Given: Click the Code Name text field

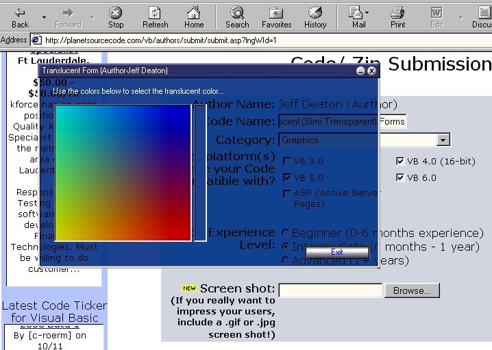Looking at the screenshot, I should pyautogui.click(x=343, y=121).
